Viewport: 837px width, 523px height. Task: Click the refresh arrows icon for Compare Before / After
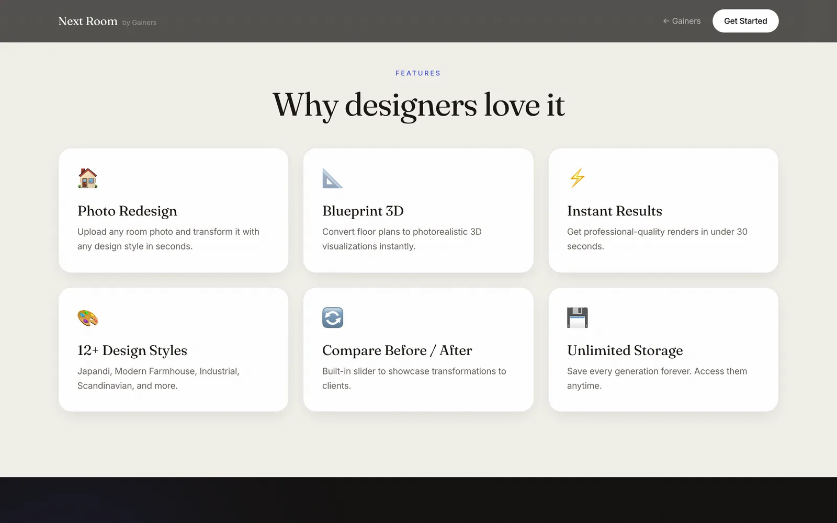pyautogui.click(x=333, y=317)
